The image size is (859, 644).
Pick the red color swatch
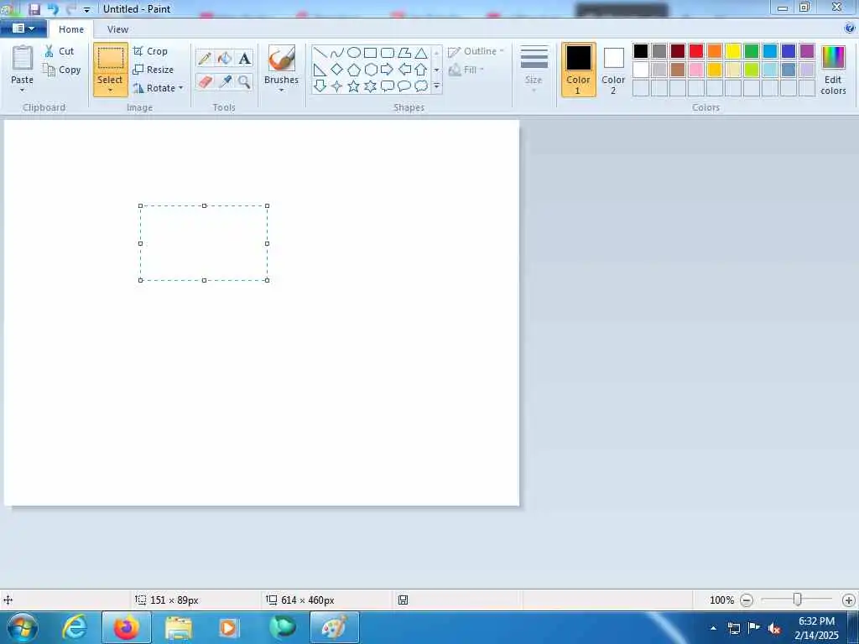tap(696, 51)
